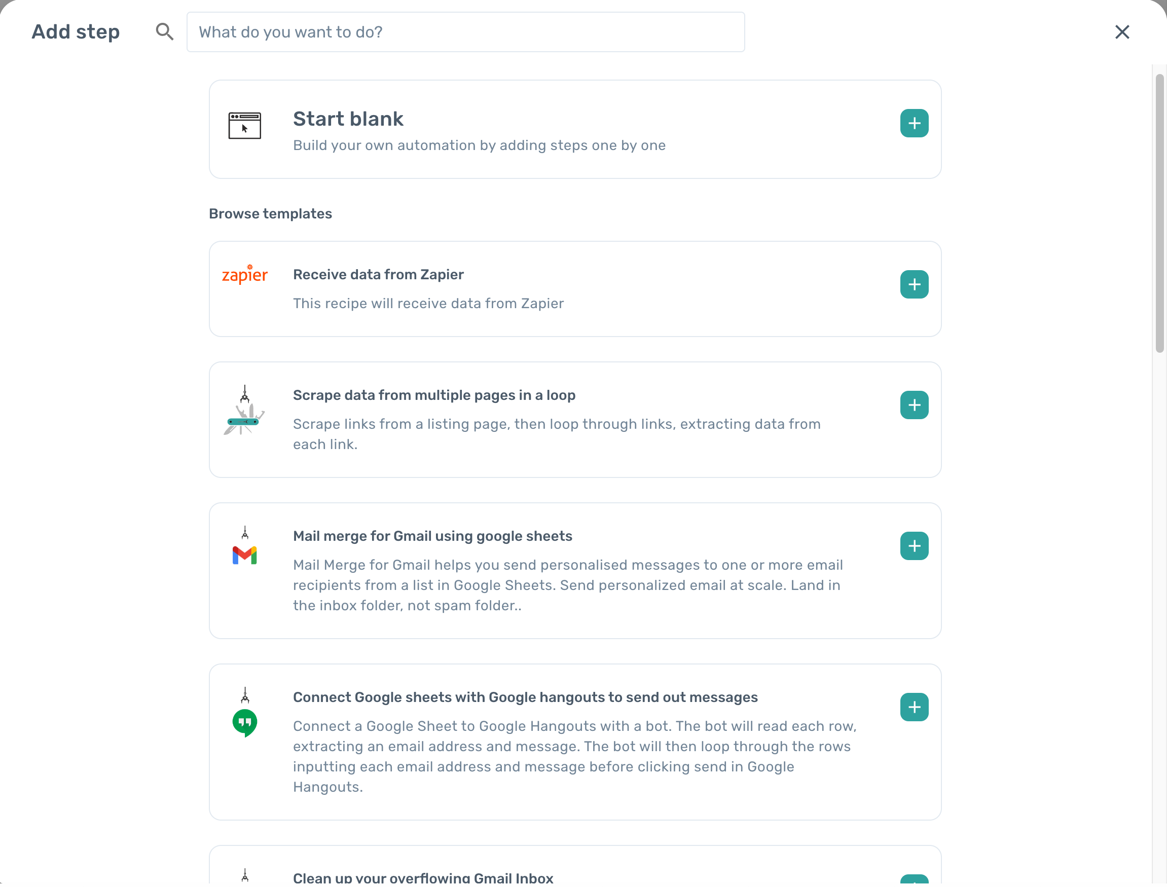Choose 'Connect Google sheets with Google hangouts' title
Viewport: 1167px width, 887px height.
tap(525, 697)
